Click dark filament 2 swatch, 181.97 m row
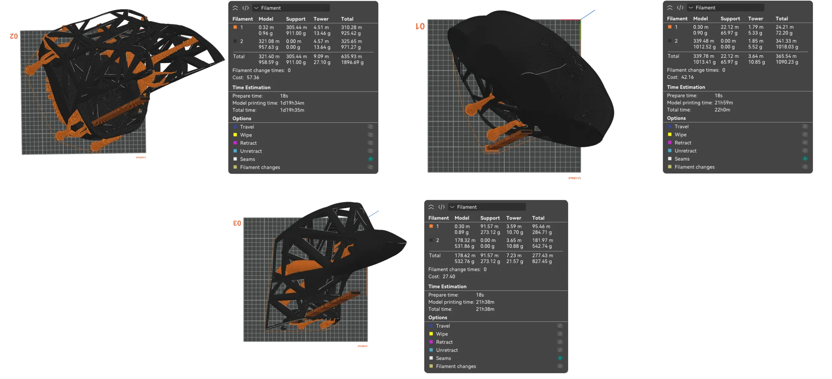Viewport: 832px width, 379px height. tap(431, 240)
